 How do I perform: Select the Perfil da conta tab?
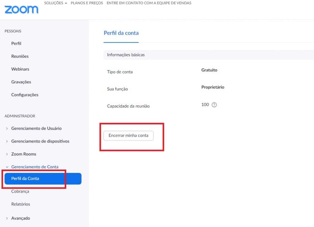click(121, 33)
